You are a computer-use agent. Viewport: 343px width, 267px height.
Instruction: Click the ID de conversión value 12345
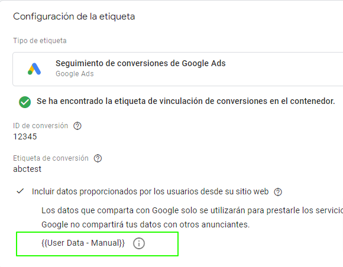pos(25,137)
